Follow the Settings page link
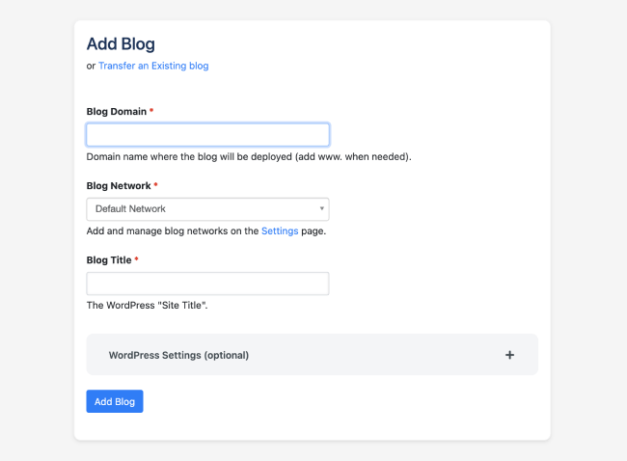The image size is (627, 461). point(280,230)
